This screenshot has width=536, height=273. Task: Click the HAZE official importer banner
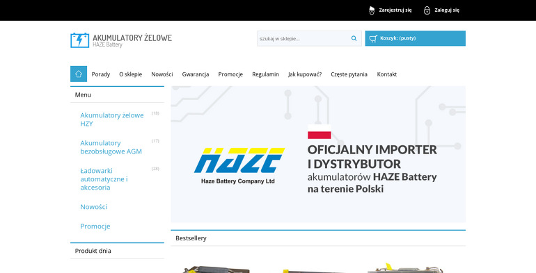318,154
